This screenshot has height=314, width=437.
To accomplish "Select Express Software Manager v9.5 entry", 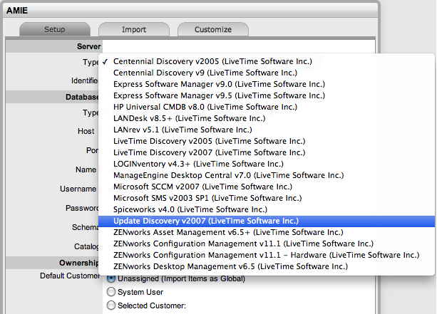I will (x=219, y=95).
